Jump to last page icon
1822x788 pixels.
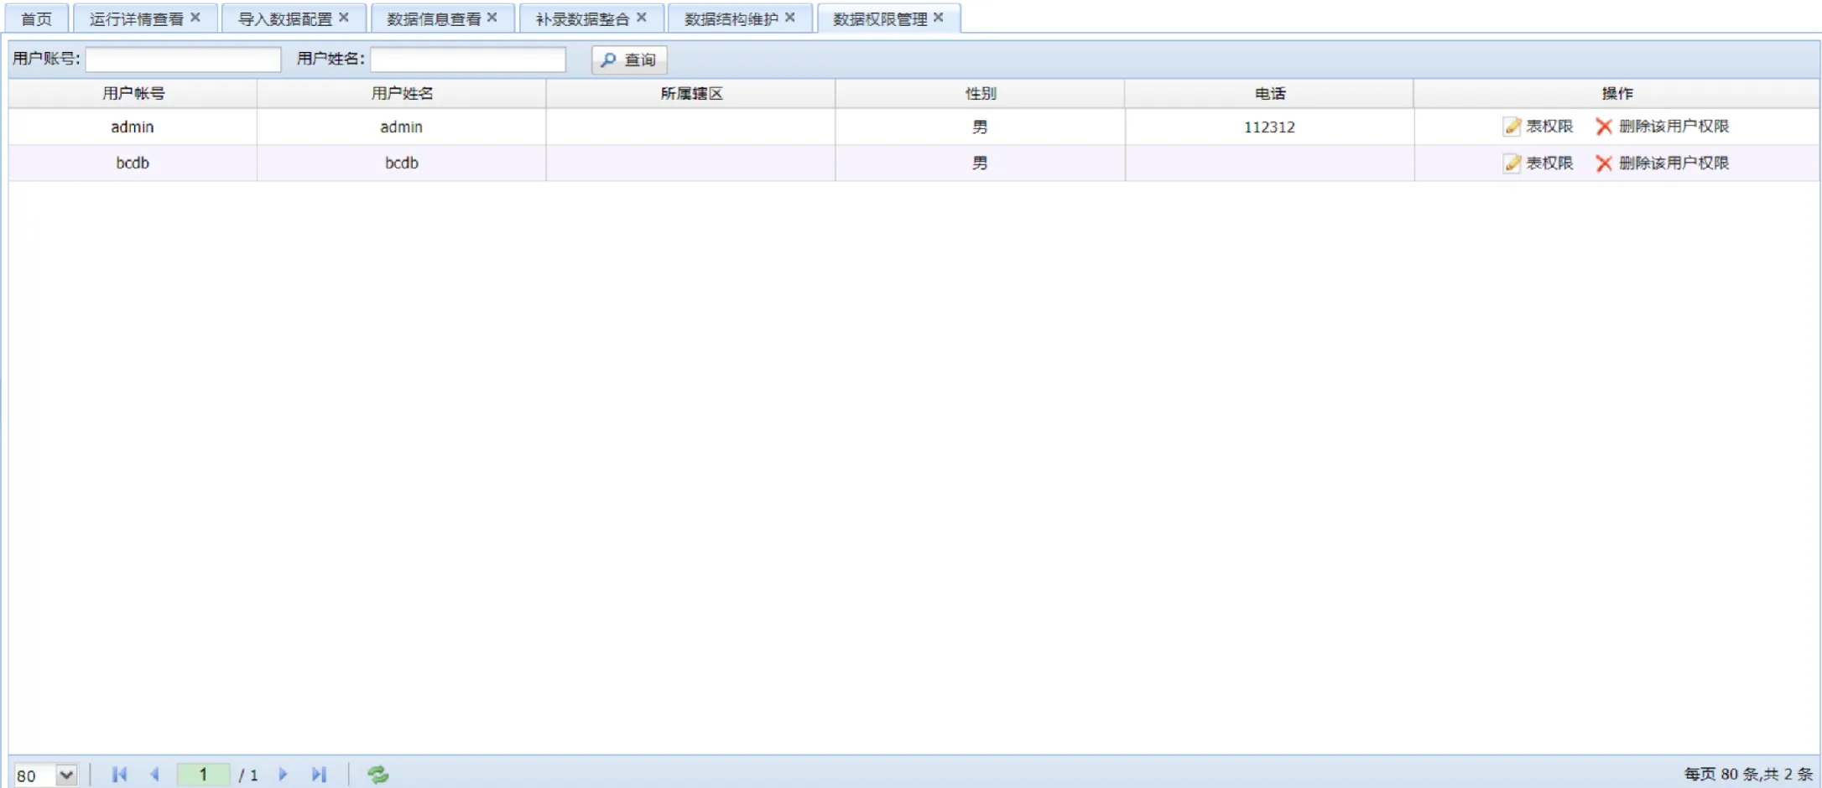tap(319, 775)
